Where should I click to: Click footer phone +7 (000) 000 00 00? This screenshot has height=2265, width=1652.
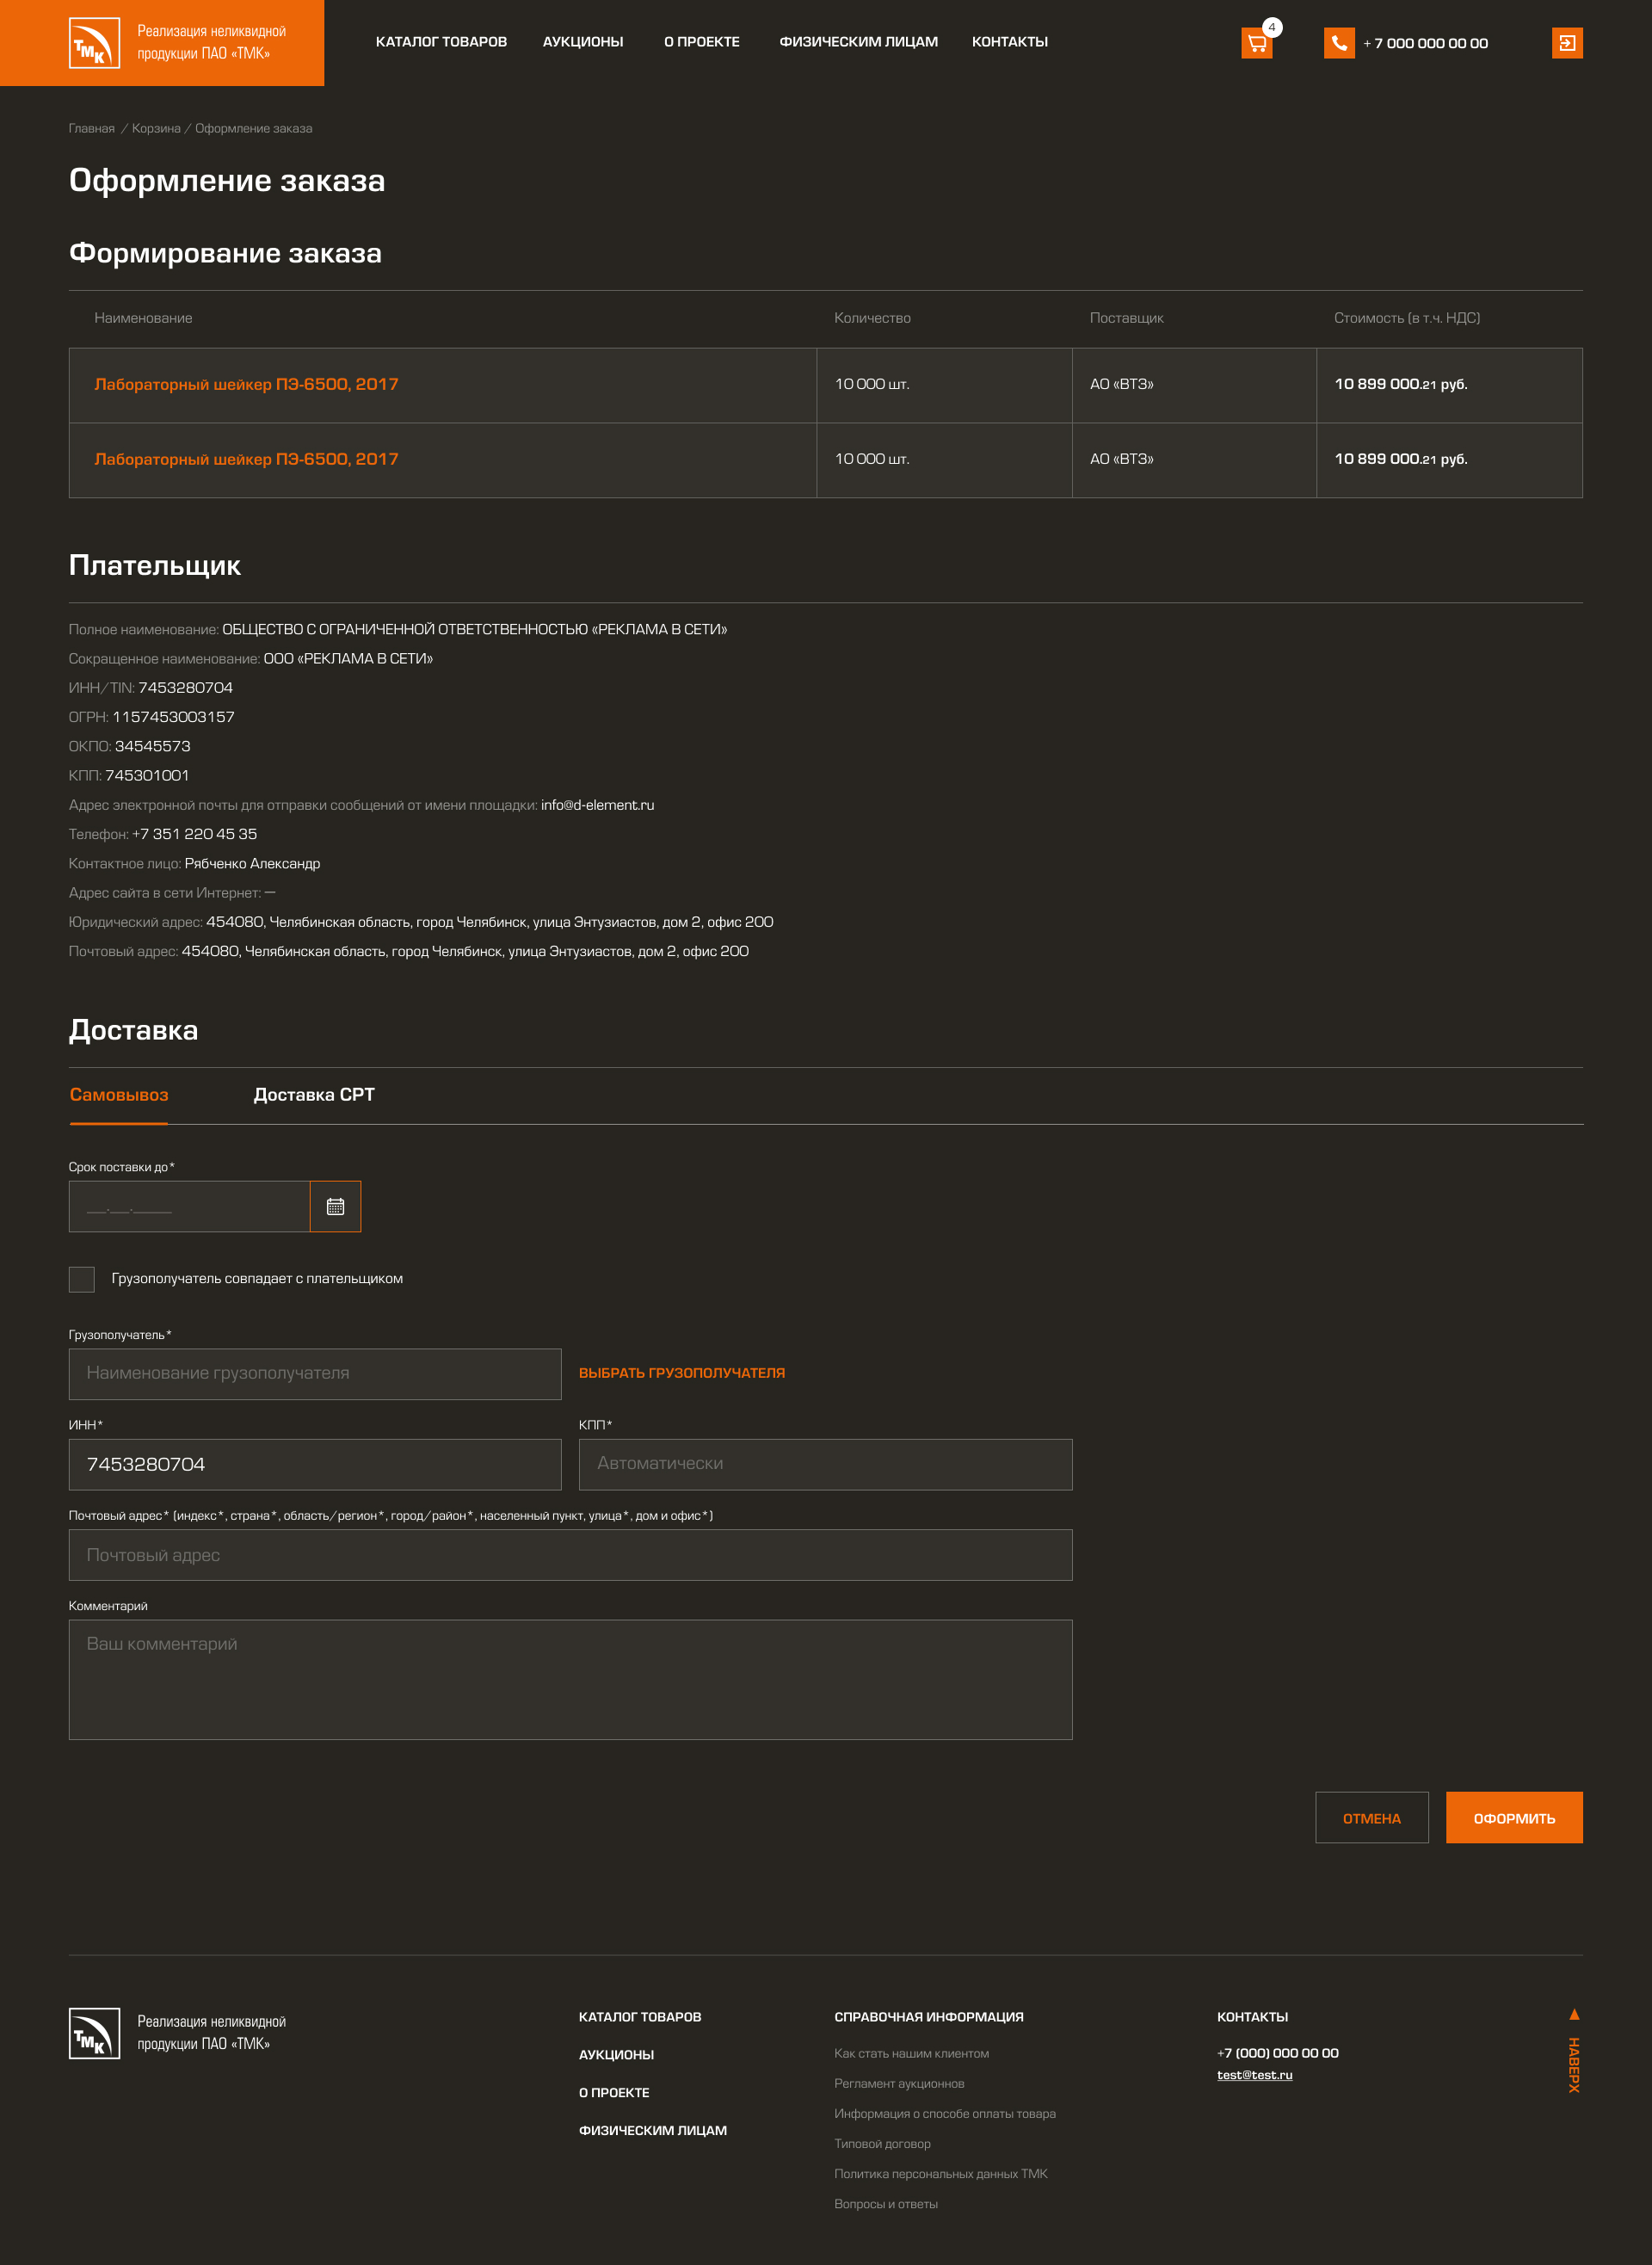click(x=1277, y=2053)
